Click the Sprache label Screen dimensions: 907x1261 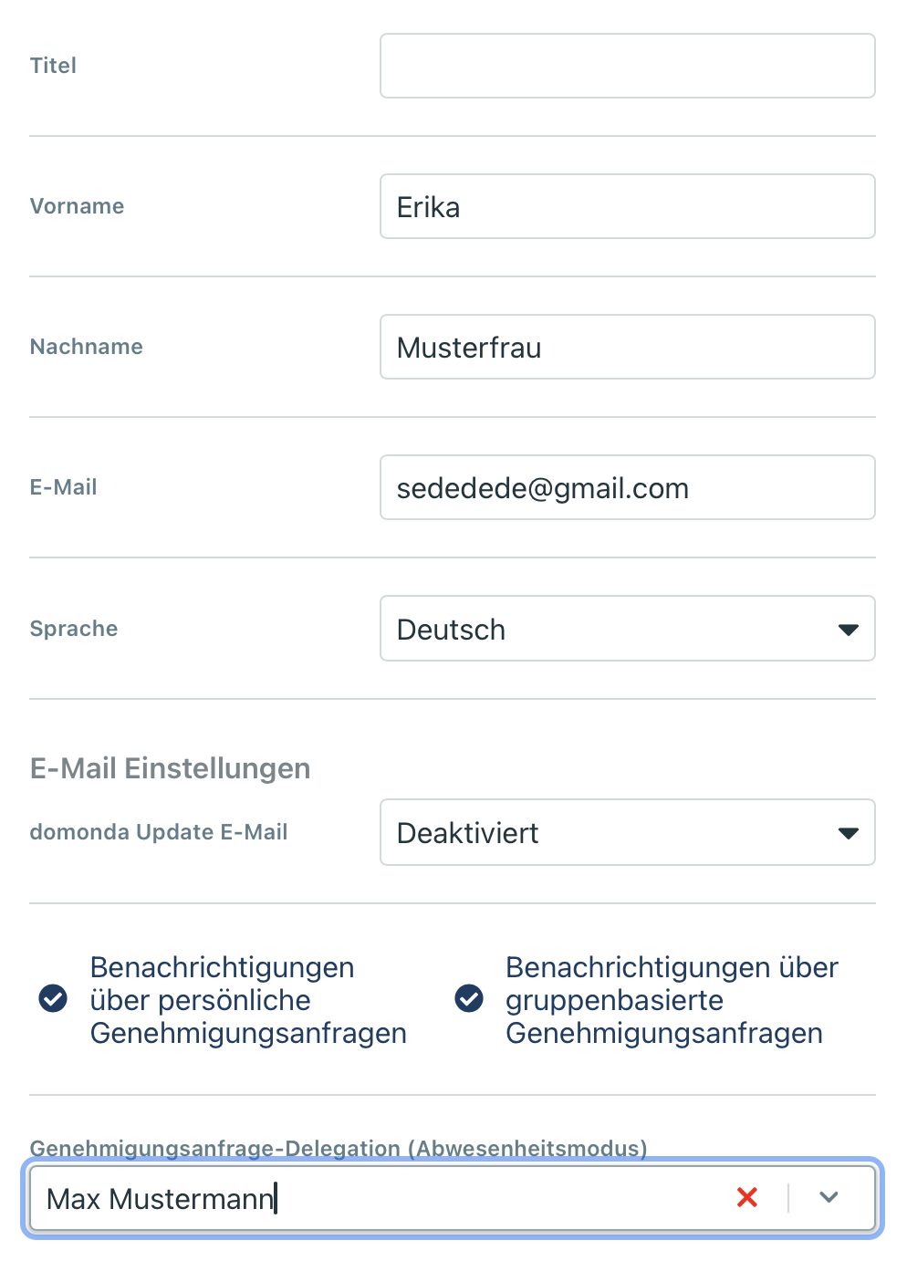(74, 629)
